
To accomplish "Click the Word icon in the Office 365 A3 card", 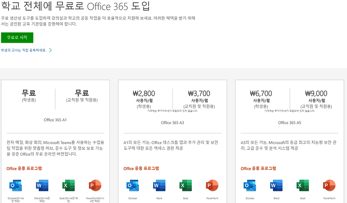I will pyautogui.click(x=159, y=185).
